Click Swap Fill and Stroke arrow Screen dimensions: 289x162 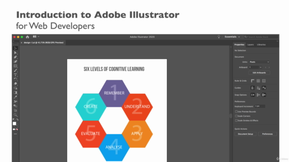tap(17, 120)
